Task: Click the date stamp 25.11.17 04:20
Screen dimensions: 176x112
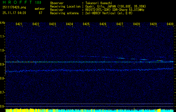Action: click(14, 13)
